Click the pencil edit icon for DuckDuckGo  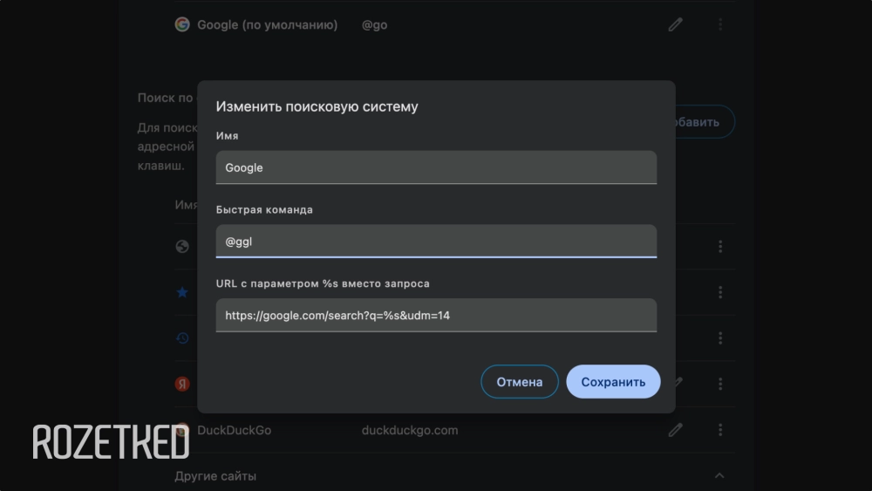pyautogui.click(x=675, y=430)
